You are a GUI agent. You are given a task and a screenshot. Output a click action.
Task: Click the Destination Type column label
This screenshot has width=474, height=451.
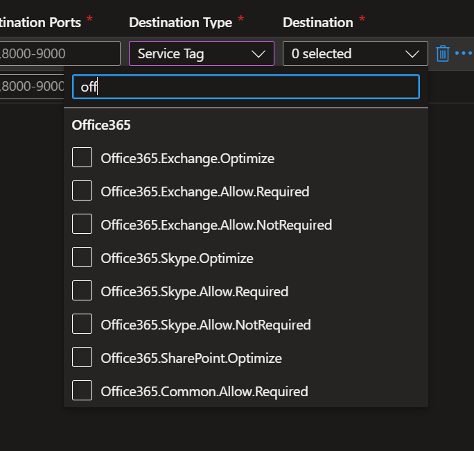(x=180, y=22)
